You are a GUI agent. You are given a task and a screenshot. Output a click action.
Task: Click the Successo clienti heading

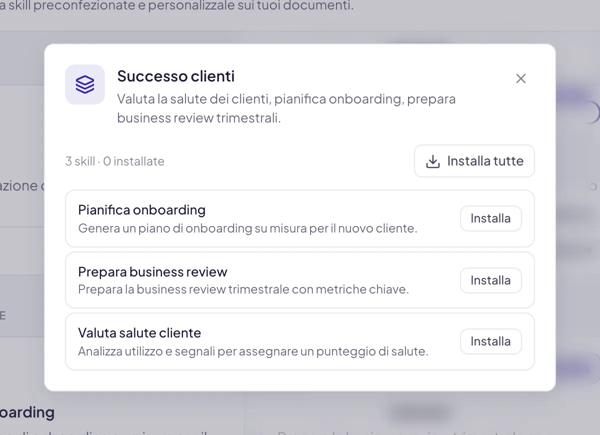[176, 76]
